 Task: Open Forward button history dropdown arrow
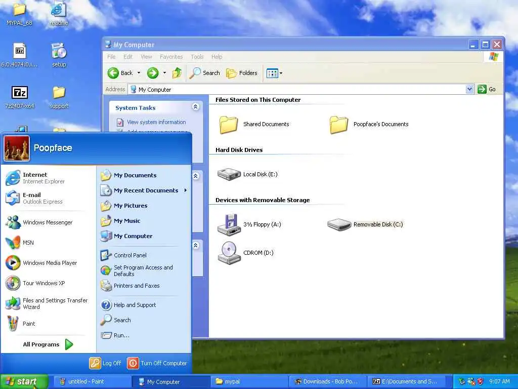tap(164, 73)
